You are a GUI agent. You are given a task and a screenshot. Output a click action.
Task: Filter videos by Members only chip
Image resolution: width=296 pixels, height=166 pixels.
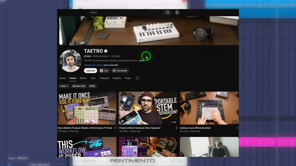coord(79,86)
